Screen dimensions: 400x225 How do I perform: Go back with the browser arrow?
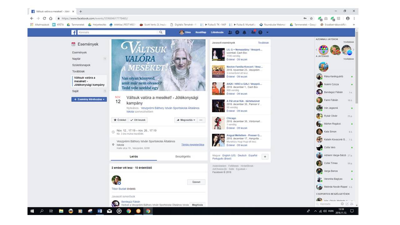click(x=32, y=18)
